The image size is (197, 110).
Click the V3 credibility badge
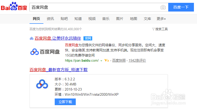tap(106, 61)
